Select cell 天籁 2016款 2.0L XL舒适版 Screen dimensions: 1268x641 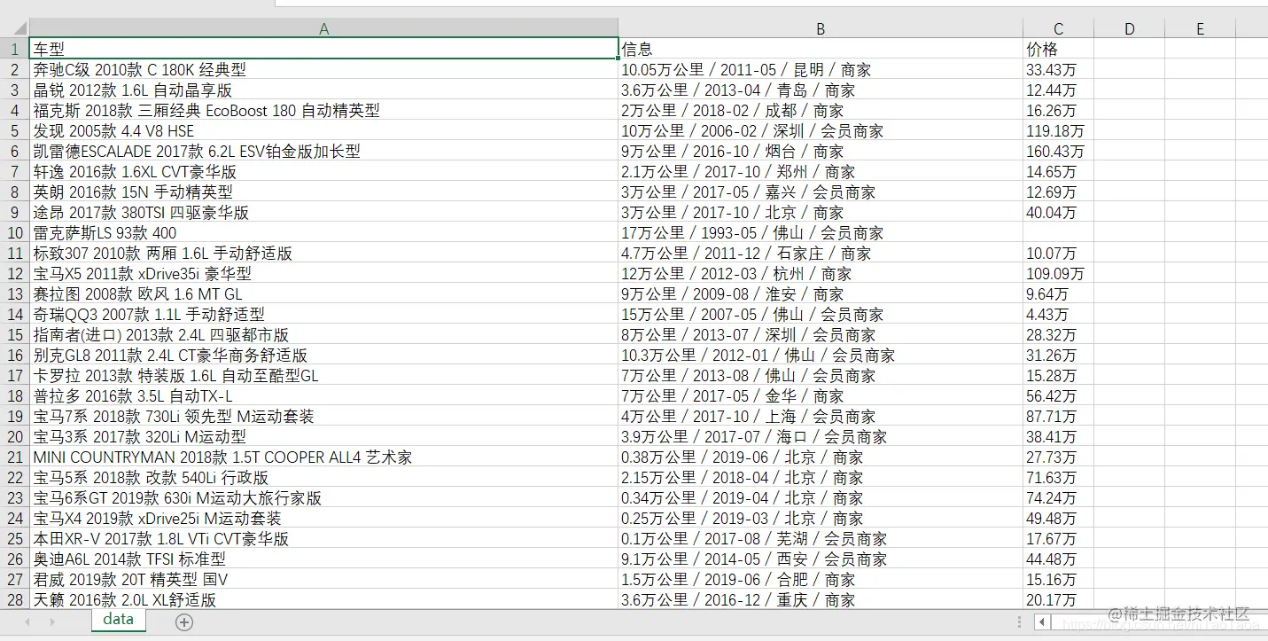point(324,599)
